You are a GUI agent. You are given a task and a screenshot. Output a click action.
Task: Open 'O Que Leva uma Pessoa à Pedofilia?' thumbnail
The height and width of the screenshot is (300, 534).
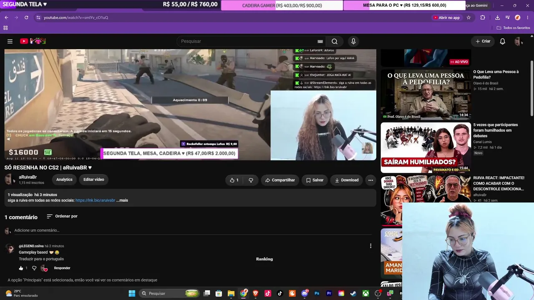click(x=426, y=95)
